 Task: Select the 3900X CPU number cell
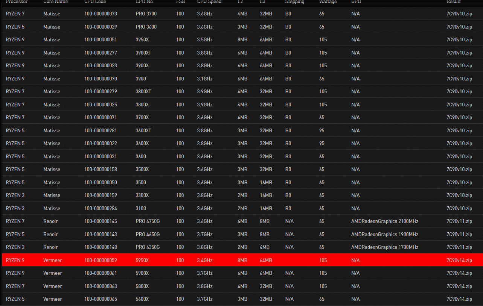coord(142,65)
